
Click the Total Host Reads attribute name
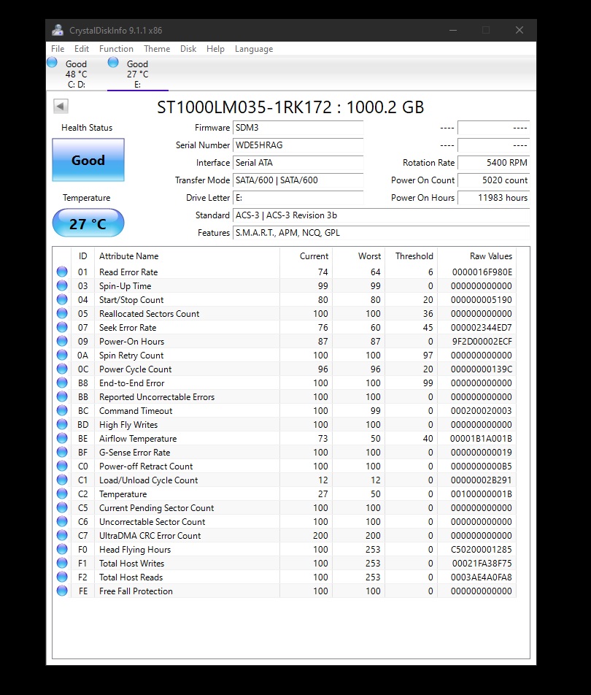tap(131, 577)
